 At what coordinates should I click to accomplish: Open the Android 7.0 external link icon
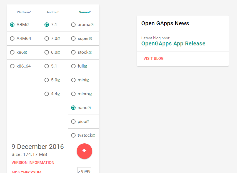pyautogui.click(x=59, y=39)
